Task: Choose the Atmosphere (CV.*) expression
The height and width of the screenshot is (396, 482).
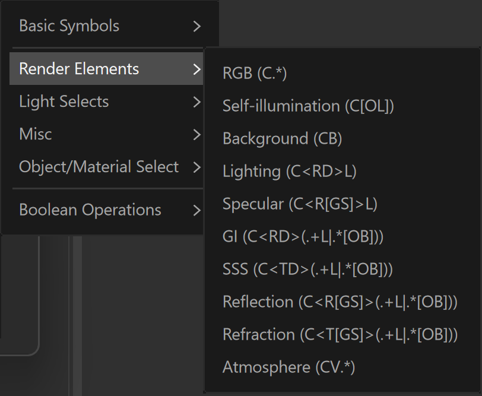Action: [x=343, y=367]
